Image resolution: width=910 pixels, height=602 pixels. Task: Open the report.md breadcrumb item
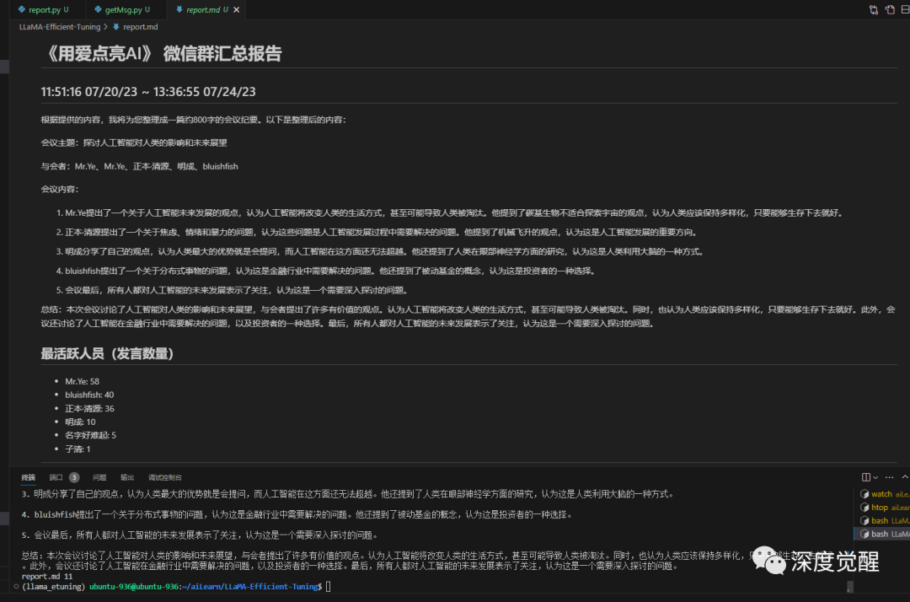pyautogui.click(x=141, y=27)
